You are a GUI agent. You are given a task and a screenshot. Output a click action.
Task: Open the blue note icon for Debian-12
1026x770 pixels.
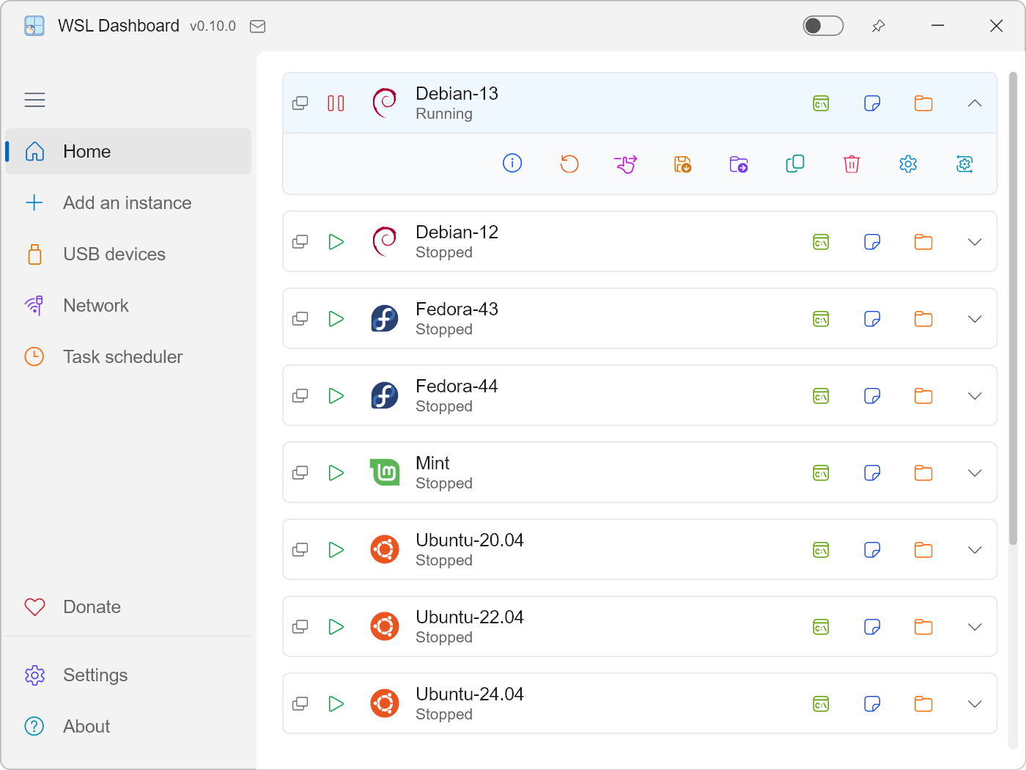pos(872,242)
